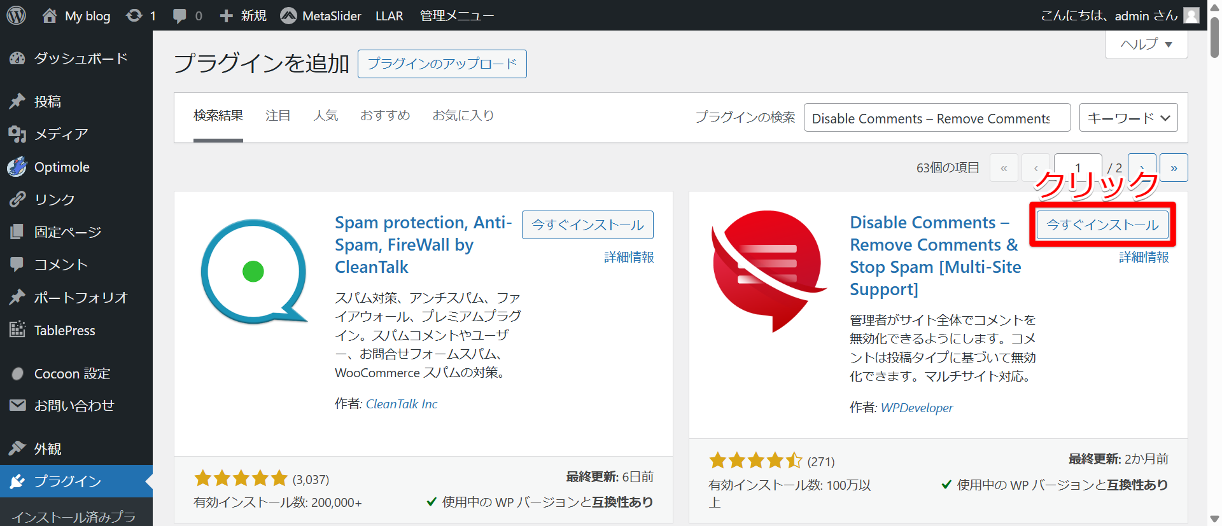Click プラグインのアップロード button
Screen dimensions: 1222x526
tap(442, 64)
